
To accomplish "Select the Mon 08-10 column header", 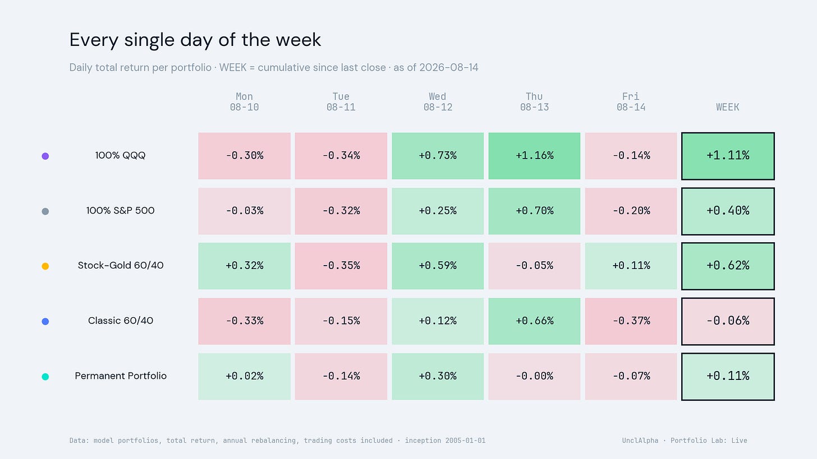I will pyautogui.click(x=244, y=101).
